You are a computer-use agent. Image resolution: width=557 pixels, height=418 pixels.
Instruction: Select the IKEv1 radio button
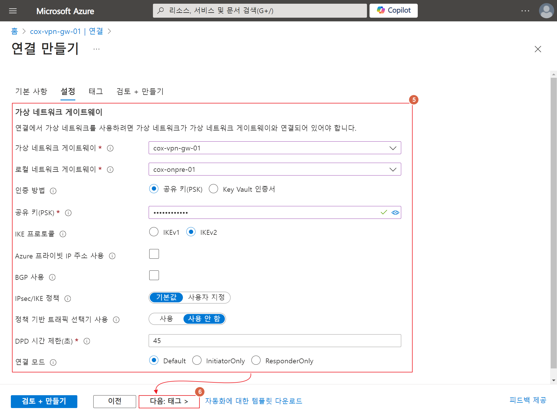click(154, 232)
